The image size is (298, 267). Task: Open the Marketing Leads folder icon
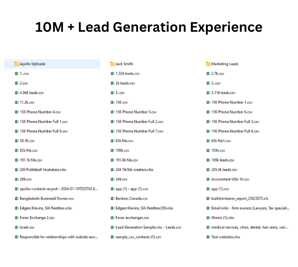click(x=208, y=64)
